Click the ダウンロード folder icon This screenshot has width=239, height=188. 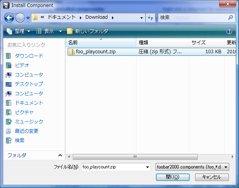8,56
